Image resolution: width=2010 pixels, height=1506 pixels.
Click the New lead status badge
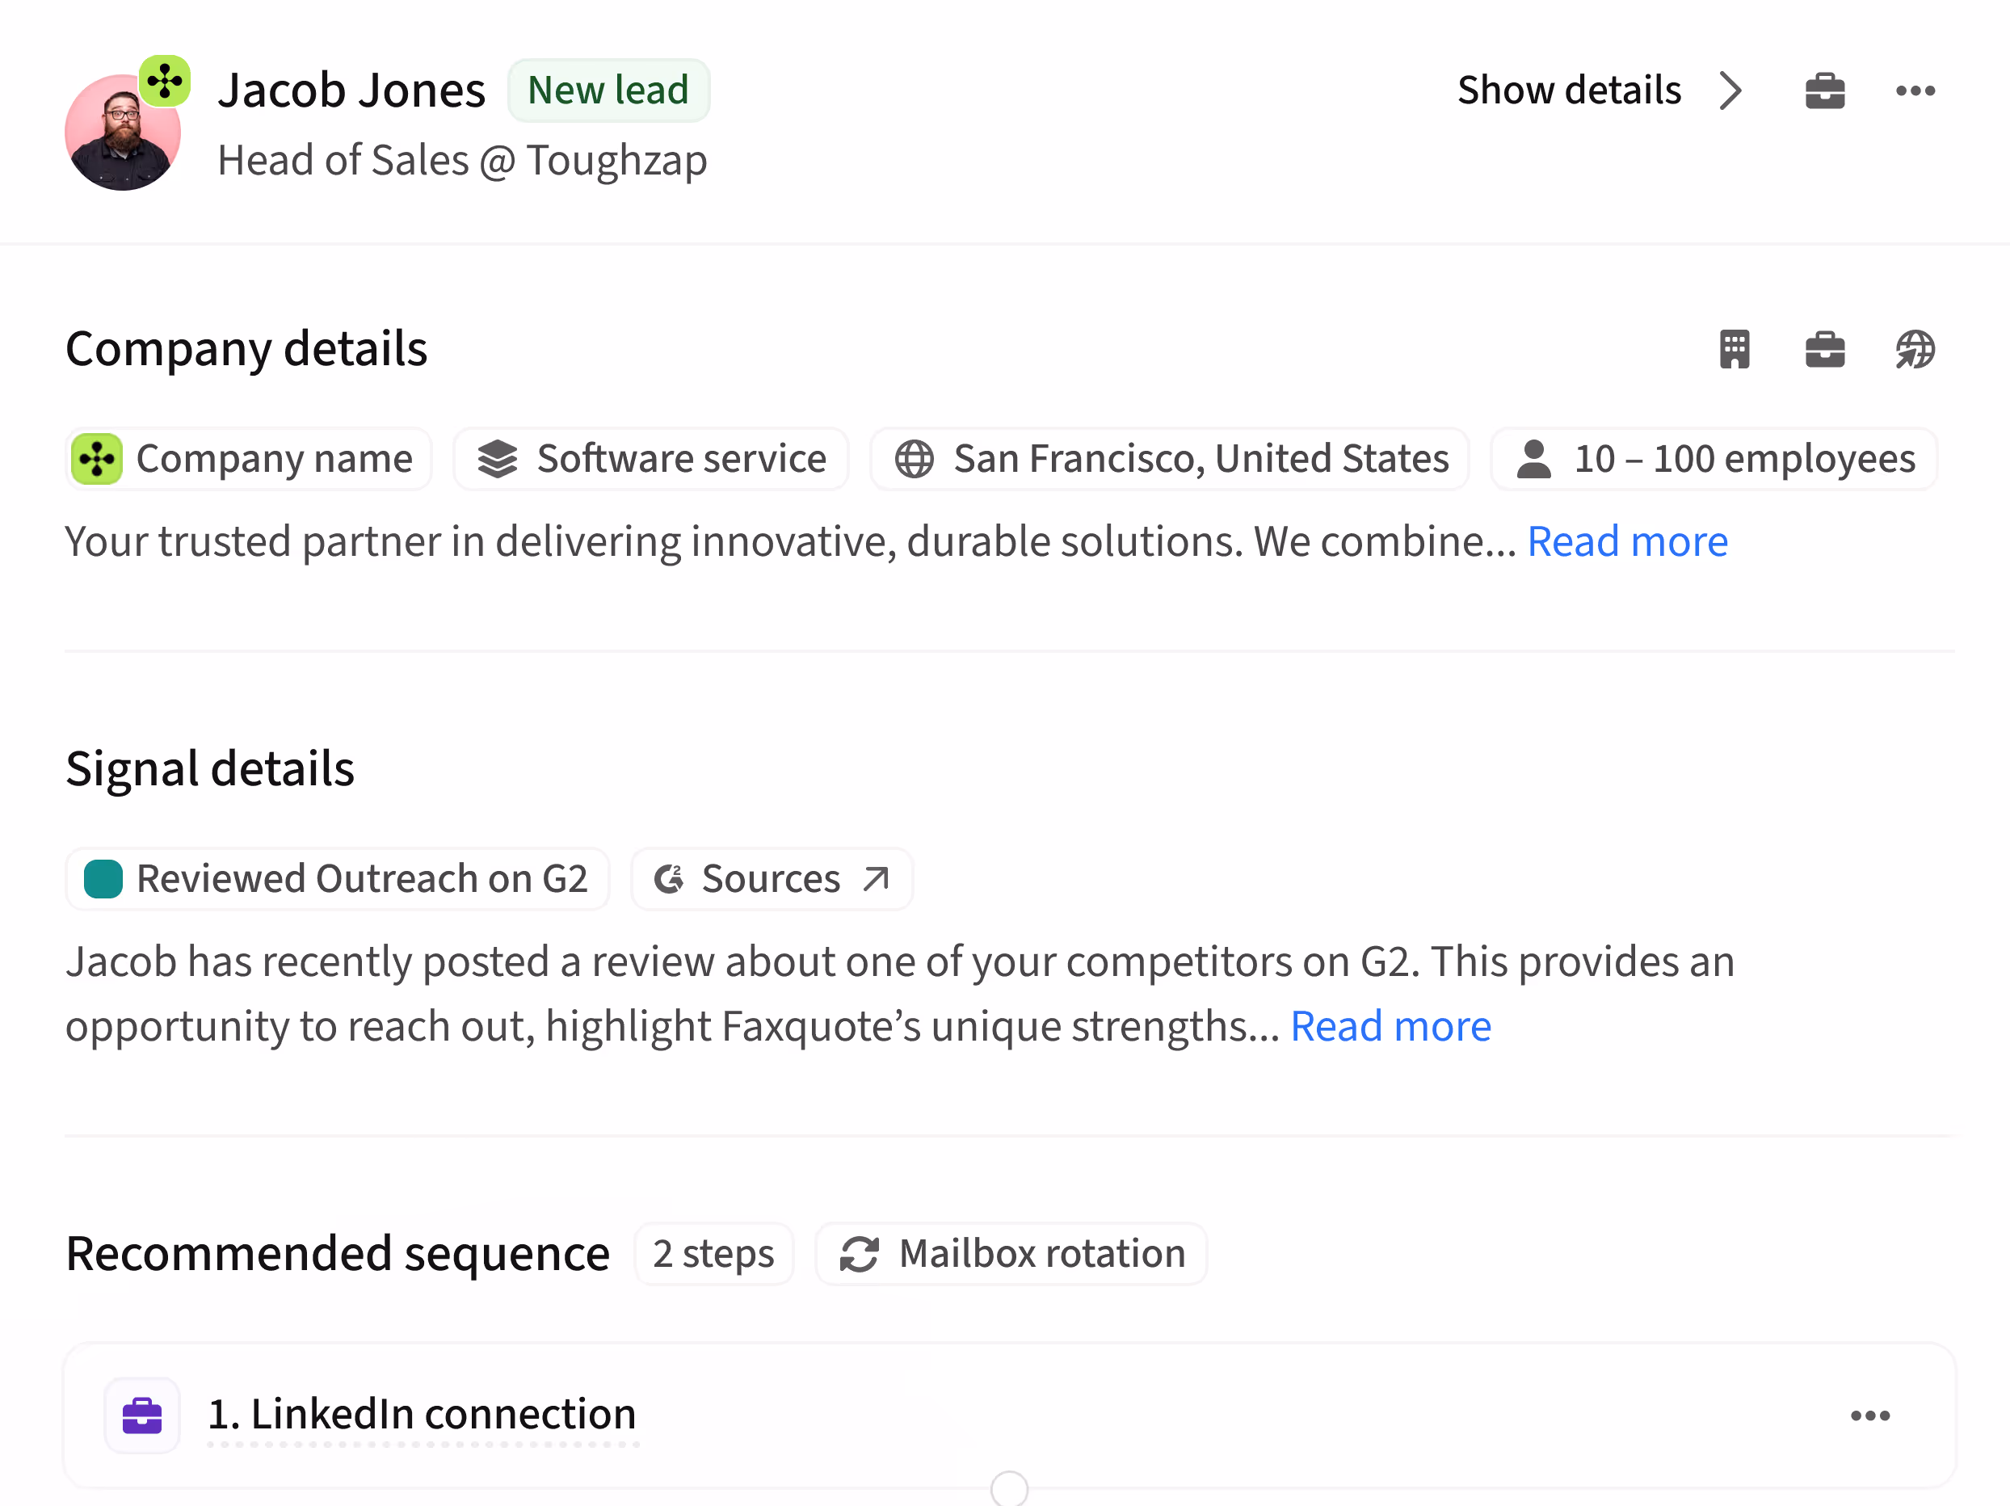(x=609, y=89)
